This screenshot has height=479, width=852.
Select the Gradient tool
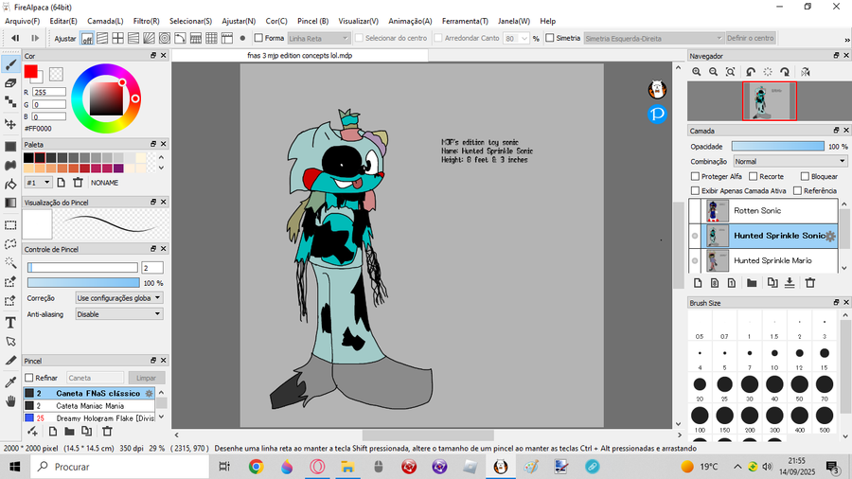[10, 203]
